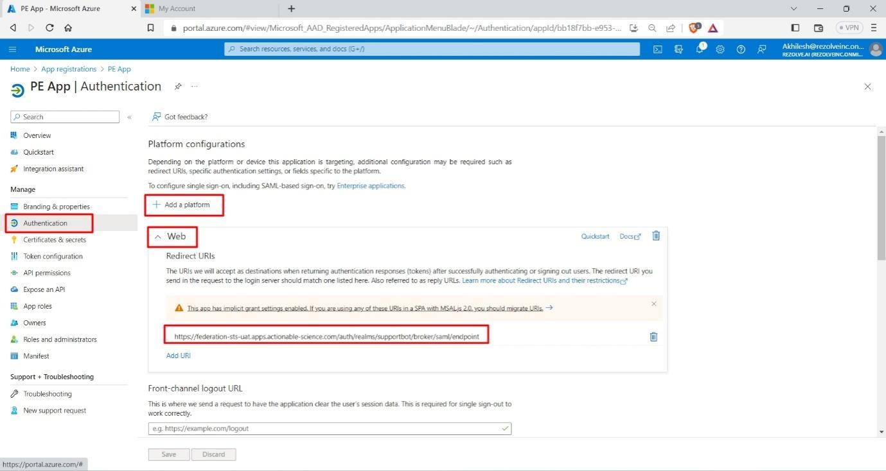Click the Front-channel logout URL field

[x=330, y=428]
